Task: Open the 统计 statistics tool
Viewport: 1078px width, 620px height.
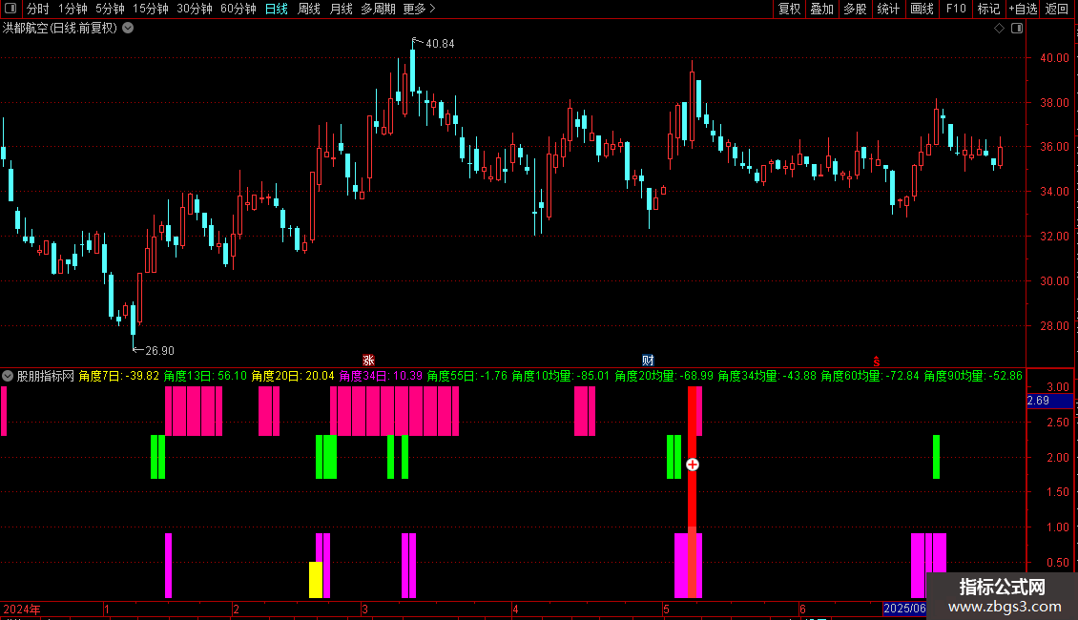Action: pyautogui.click(x=888, y=9)
